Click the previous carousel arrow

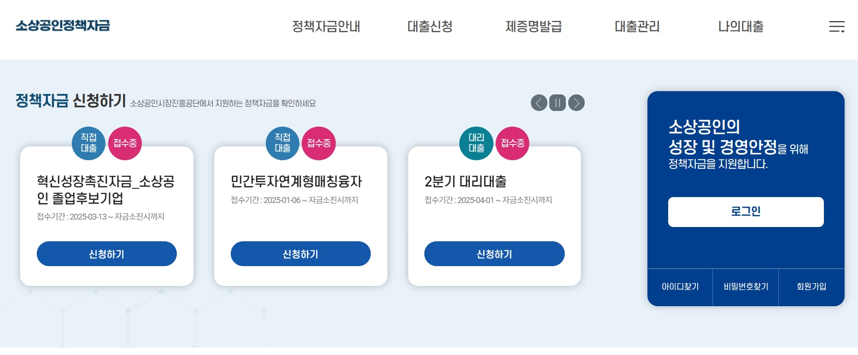point(539,103)
